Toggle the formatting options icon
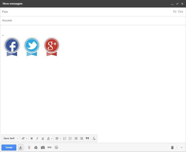Viewport: 186px width, 152px height. click(x=21, y=147)
